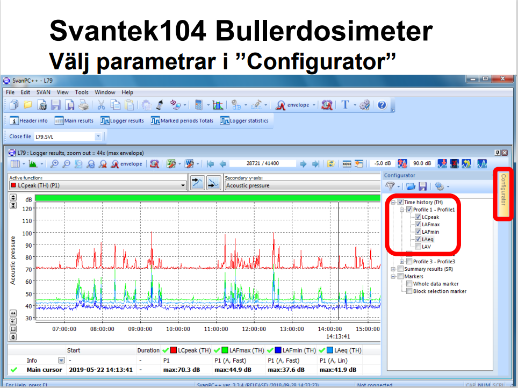
Task: Click the Help question mark toolbar icon
Action: pos(382,105)
